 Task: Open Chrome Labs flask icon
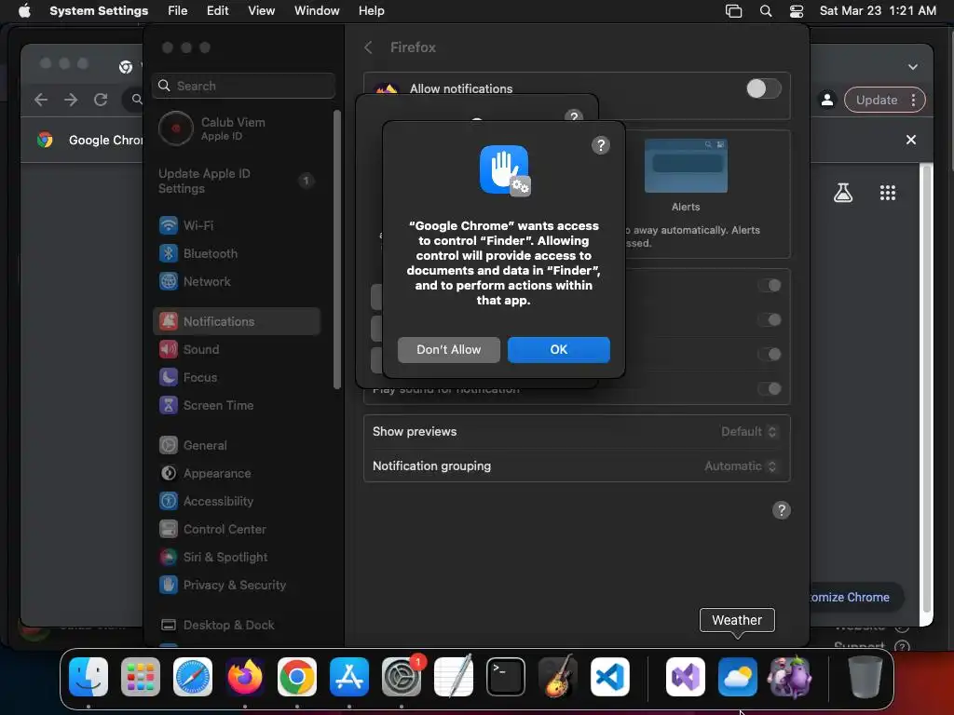coord(842,193)
